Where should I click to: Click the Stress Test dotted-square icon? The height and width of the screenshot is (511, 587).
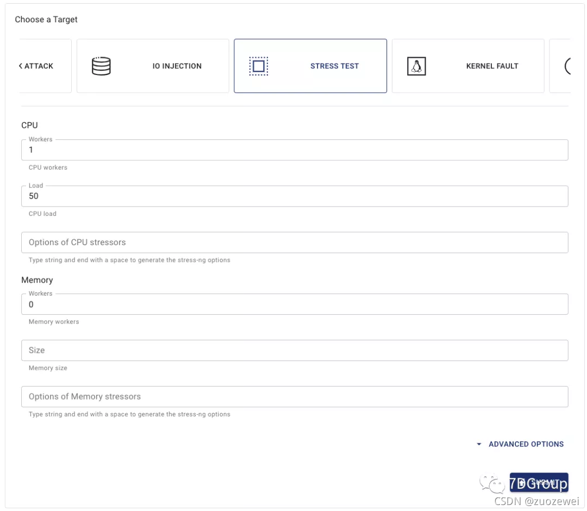(x=258, y=66)
